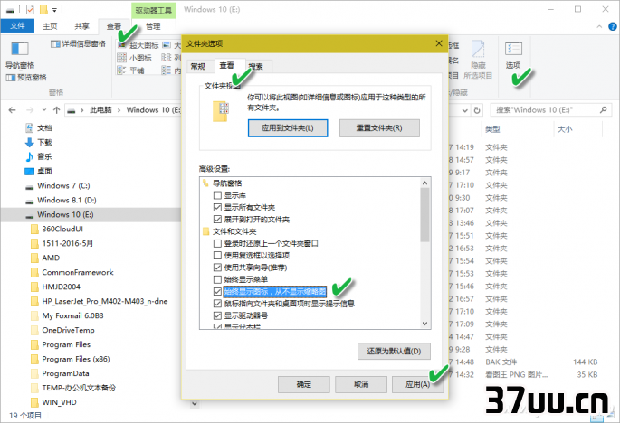This screenshot has width=620, height=423.
Task: Open the Program Files (x86) folder
Action: click(x=71, y=359)
